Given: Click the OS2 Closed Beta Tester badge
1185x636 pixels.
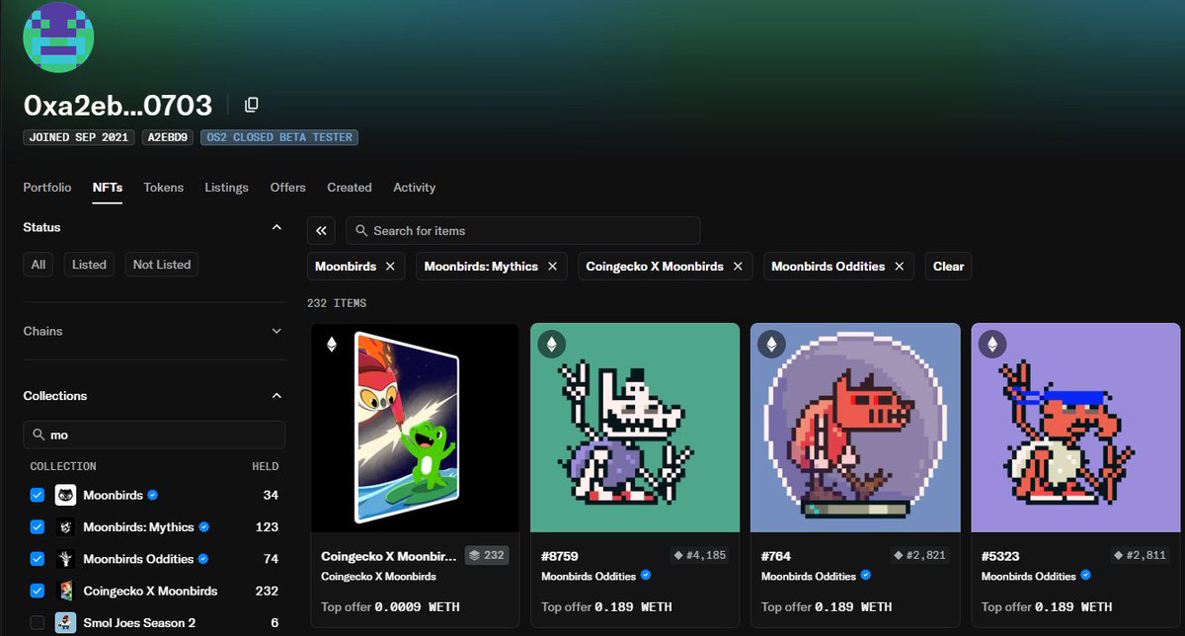Looking at the screenshot, I should 279,137.
